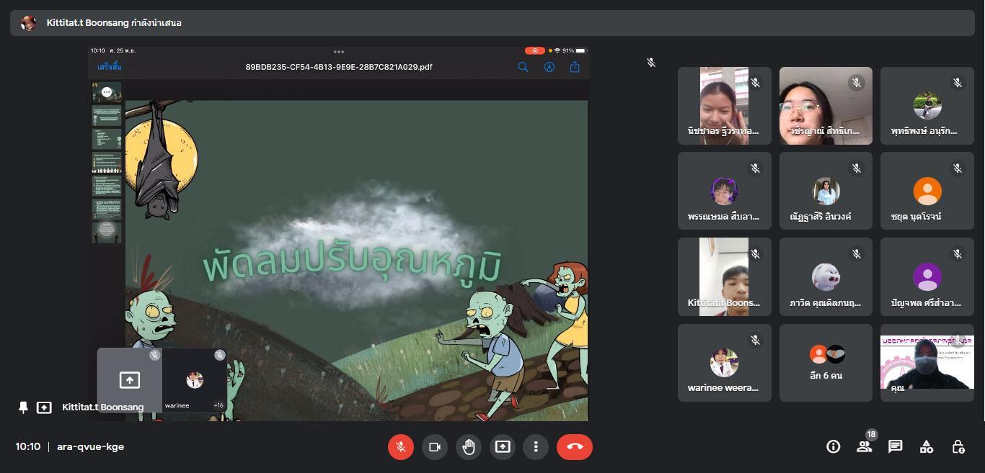
Task: Click the meeting code ara-qvue-kge
Action: point(90,447)
